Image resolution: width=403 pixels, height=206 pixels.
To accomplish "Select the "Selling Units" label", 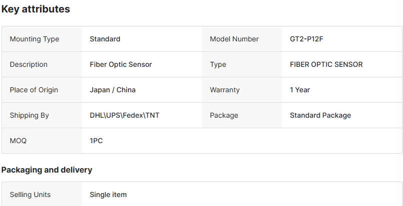I will pos(30,195).
